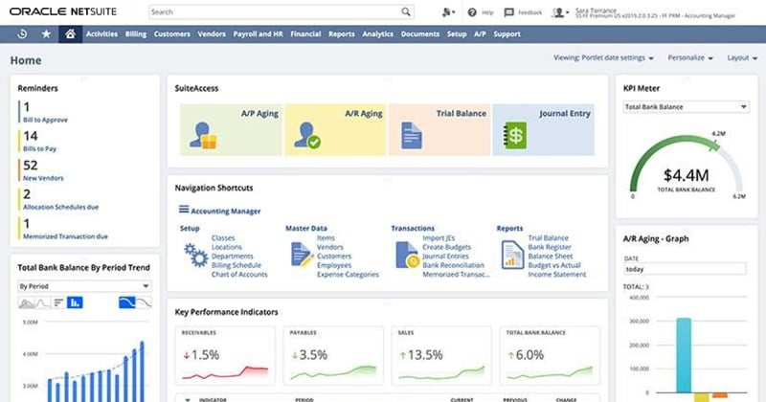Open the Layout dropdown

point(742,57)
